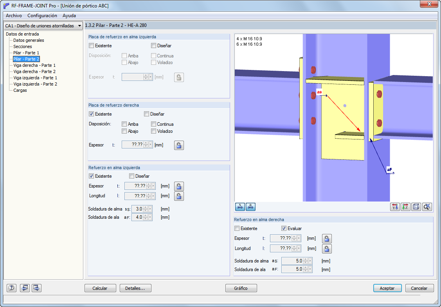
Task: Click right Soldadura de alma 5.0 field
Action: click(x=292, y=261)
